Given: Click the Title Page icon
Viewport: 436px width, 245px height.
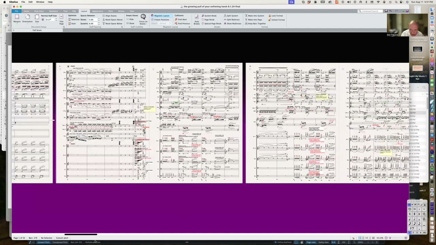Looking at the screenshot, I should point(61,20).
